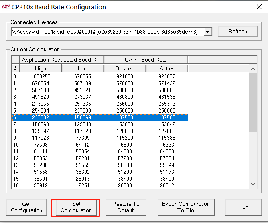Select row 11 with High value 64111
The image size is (268, 223).
tap(100, 151)
